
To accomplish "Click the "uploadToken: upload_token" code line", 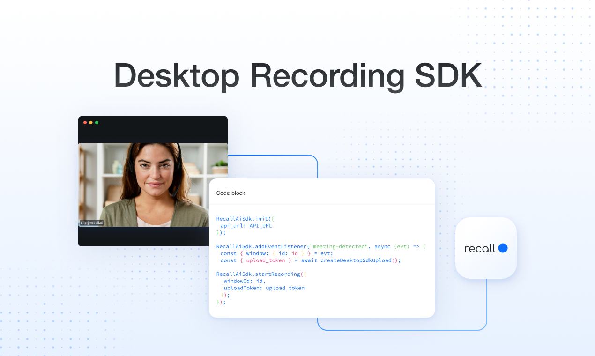I will coord(264,288).
